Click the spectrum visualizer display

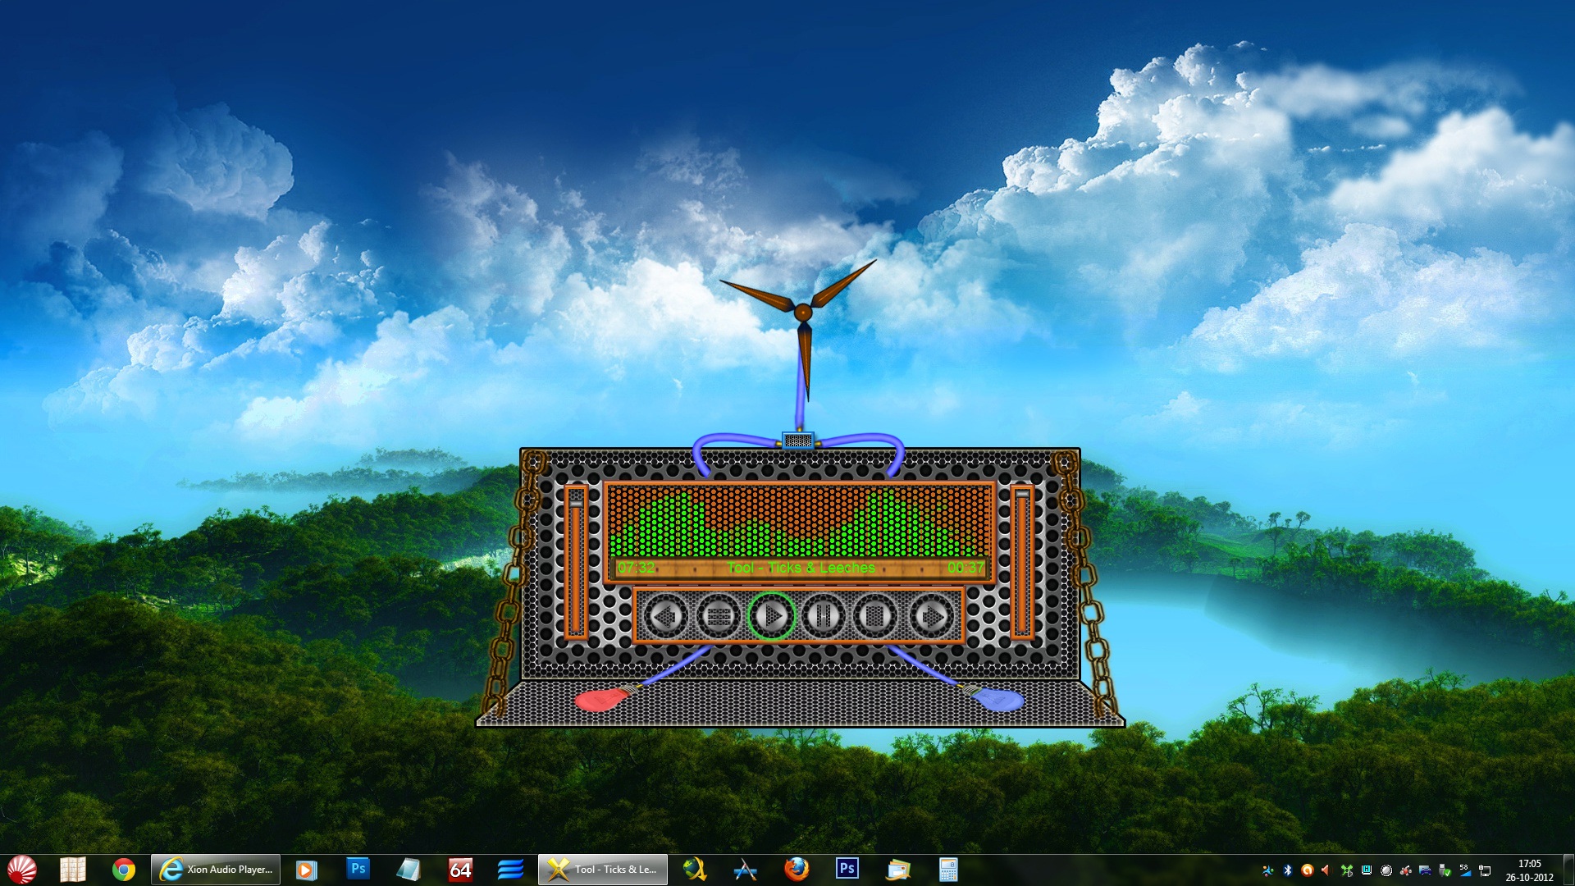tap(800, 521)
